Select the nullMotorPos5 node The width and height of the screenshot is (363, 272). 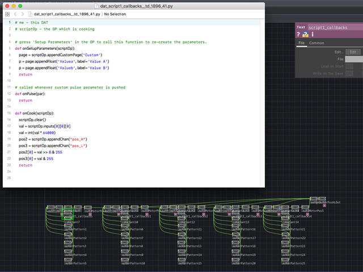coord(305,207)
